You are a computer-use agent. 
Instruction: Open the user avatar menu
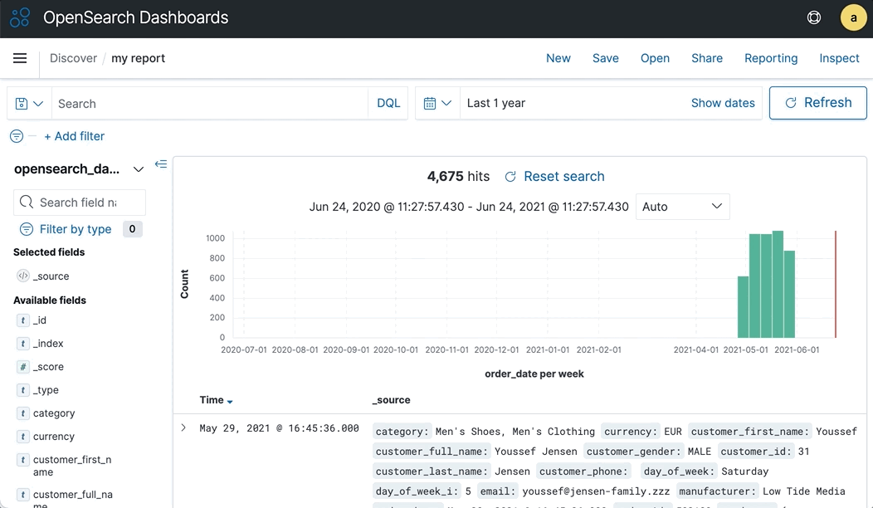[854, 17]
